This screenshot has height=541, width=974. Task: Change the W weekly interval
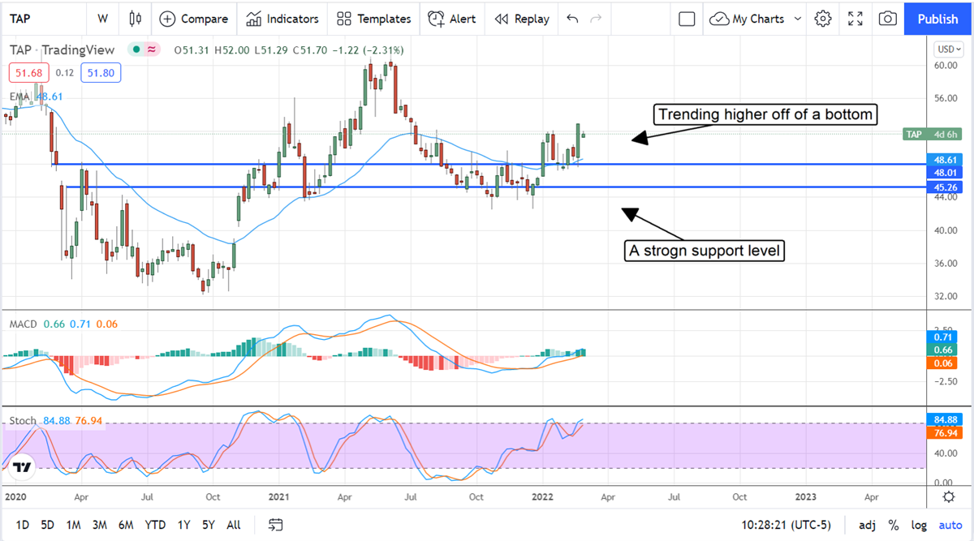(x=102, y=18)
